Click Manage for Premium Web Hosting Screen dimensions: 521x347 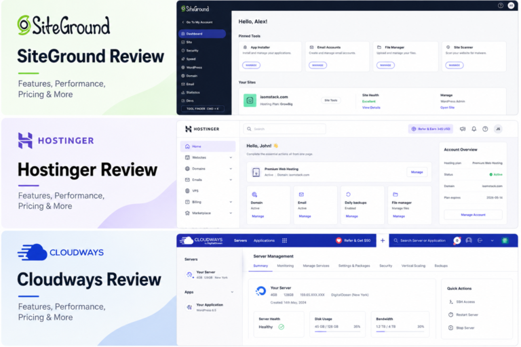point(417,172)
